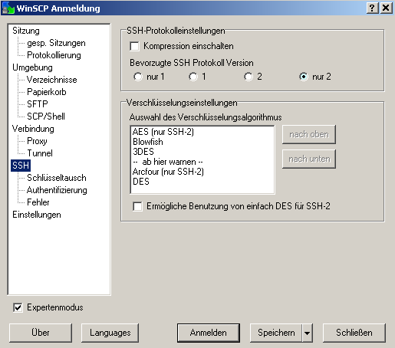The height and width of the screenshot is (348, 395).
Task: Select the highlighted SSH tree item
Action: point(21,166)
